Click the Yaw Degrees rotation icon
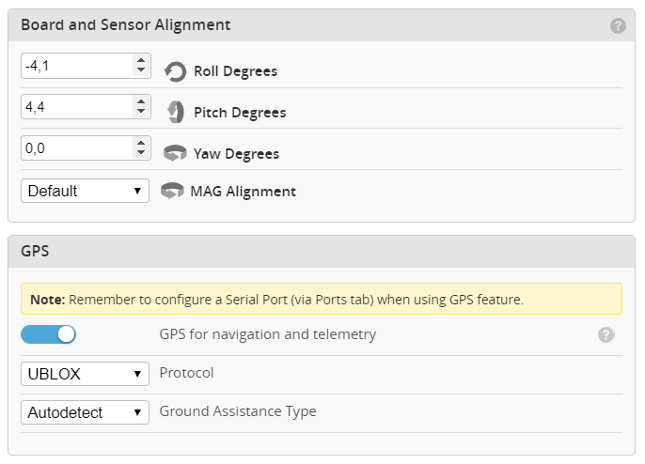The image size is (645, 464). point(175,153)
